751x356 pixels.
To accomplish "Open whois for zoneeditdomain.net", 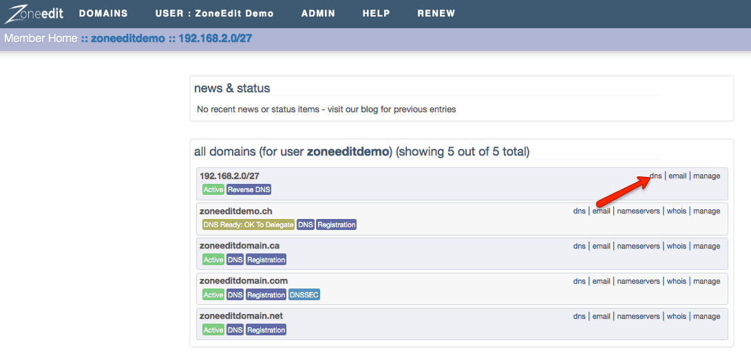I will click(677, 316).
